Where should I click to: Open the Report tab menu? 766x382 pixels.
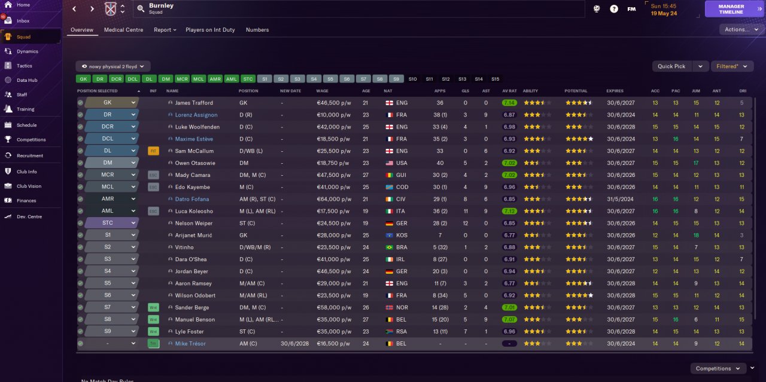[x=165, y=30]
